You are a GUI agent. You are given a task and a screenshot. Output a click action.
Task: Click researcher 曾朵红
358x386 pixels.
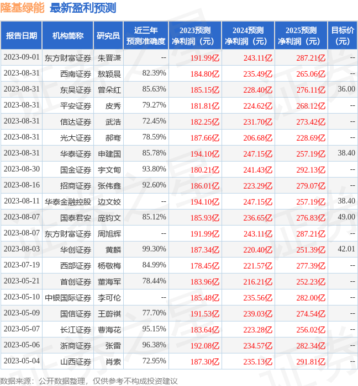[x=109, y=90]
